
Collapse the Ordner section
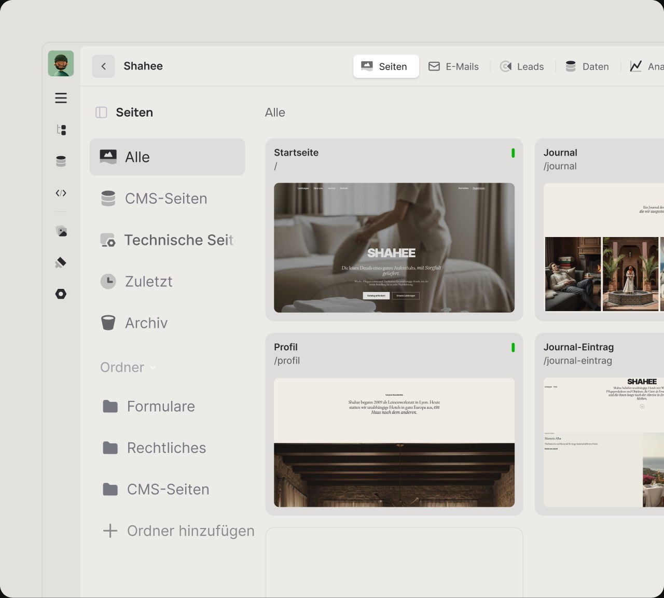tap(128, 367)
